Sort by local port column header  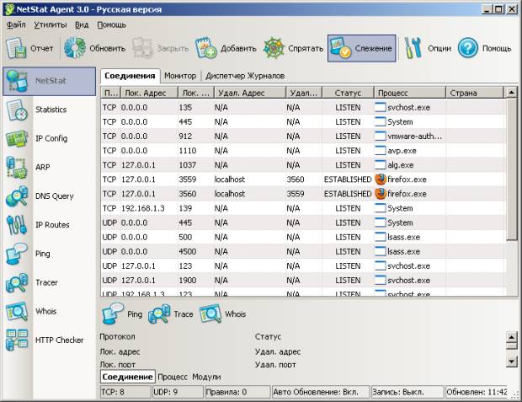pyautogui.click(x=195, y=93)
